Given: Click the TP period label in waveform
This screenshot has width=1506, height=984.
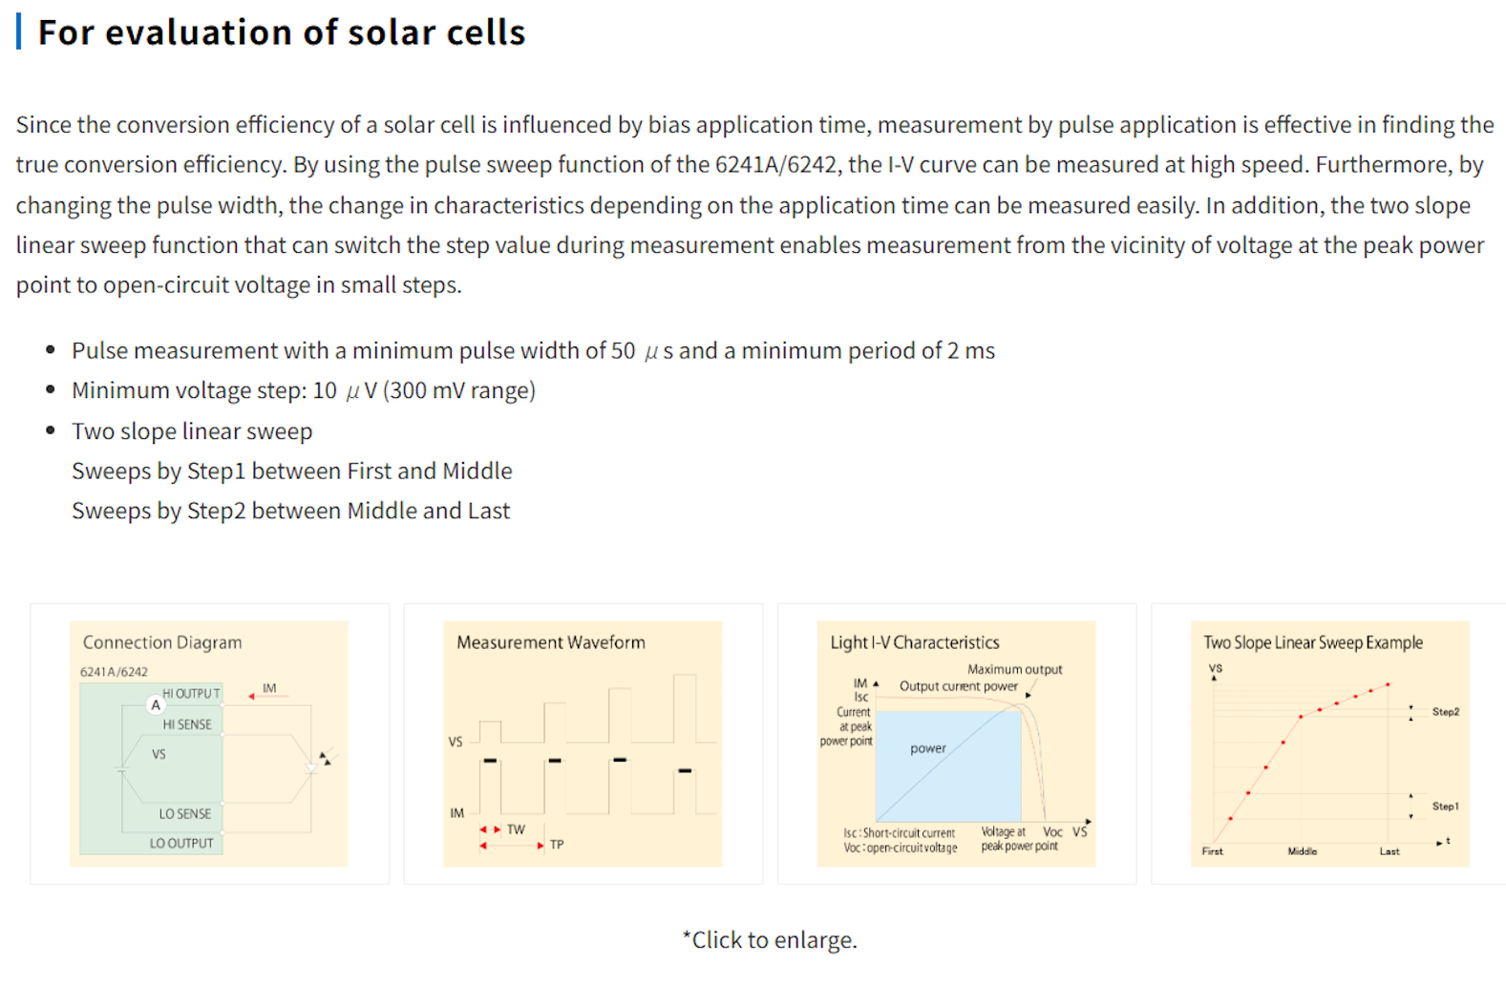Looking at the screenshot, I should pos(557,845).
